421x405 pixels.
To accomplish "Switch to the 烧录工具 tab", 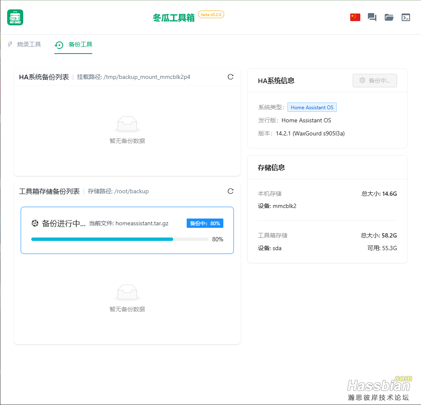I will [x=24, y=44].
